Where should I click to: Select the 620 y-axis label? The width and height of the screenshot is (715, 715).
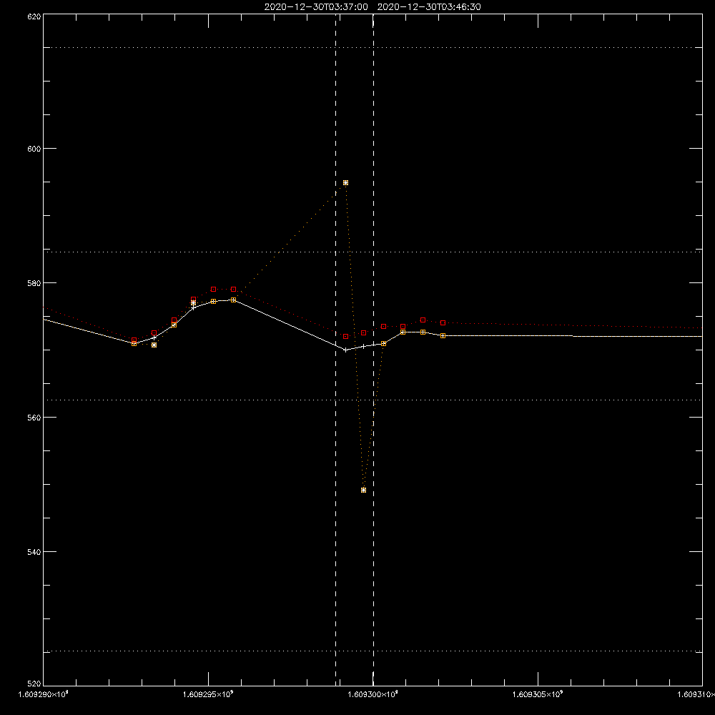click(35, 16)
